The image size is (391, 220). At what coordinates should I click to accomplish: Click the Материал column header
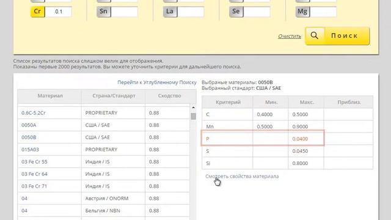click(50, 96)
